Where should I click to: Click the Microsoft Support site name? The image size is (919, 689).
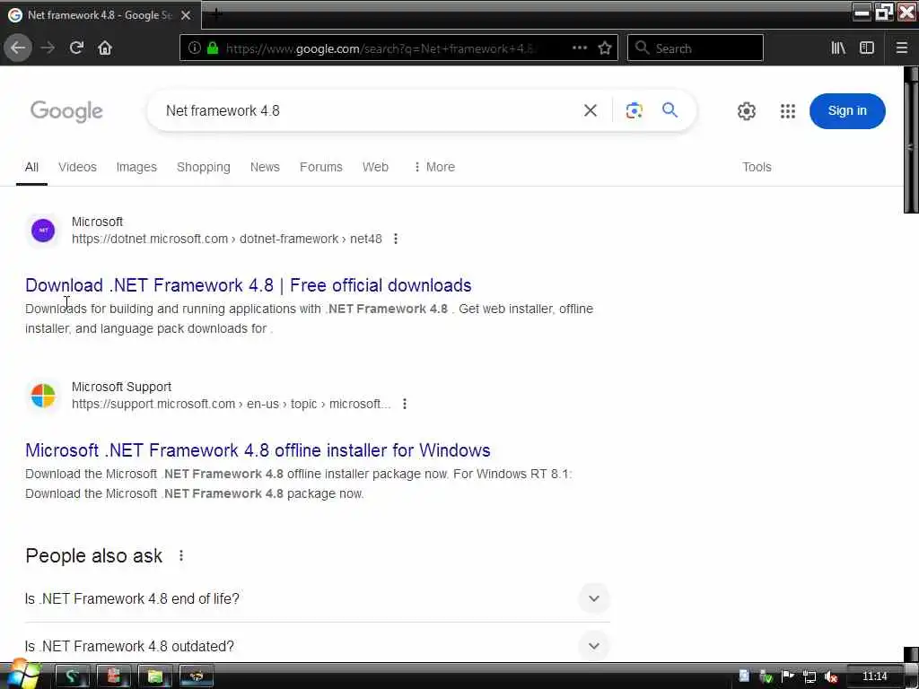point(121,387)
